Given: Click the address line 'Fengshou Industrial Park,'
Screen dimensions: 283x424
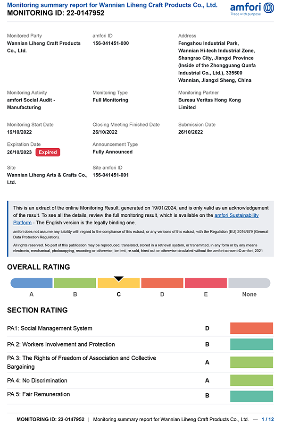Looking at the screenshot, I should pos(208,43).
